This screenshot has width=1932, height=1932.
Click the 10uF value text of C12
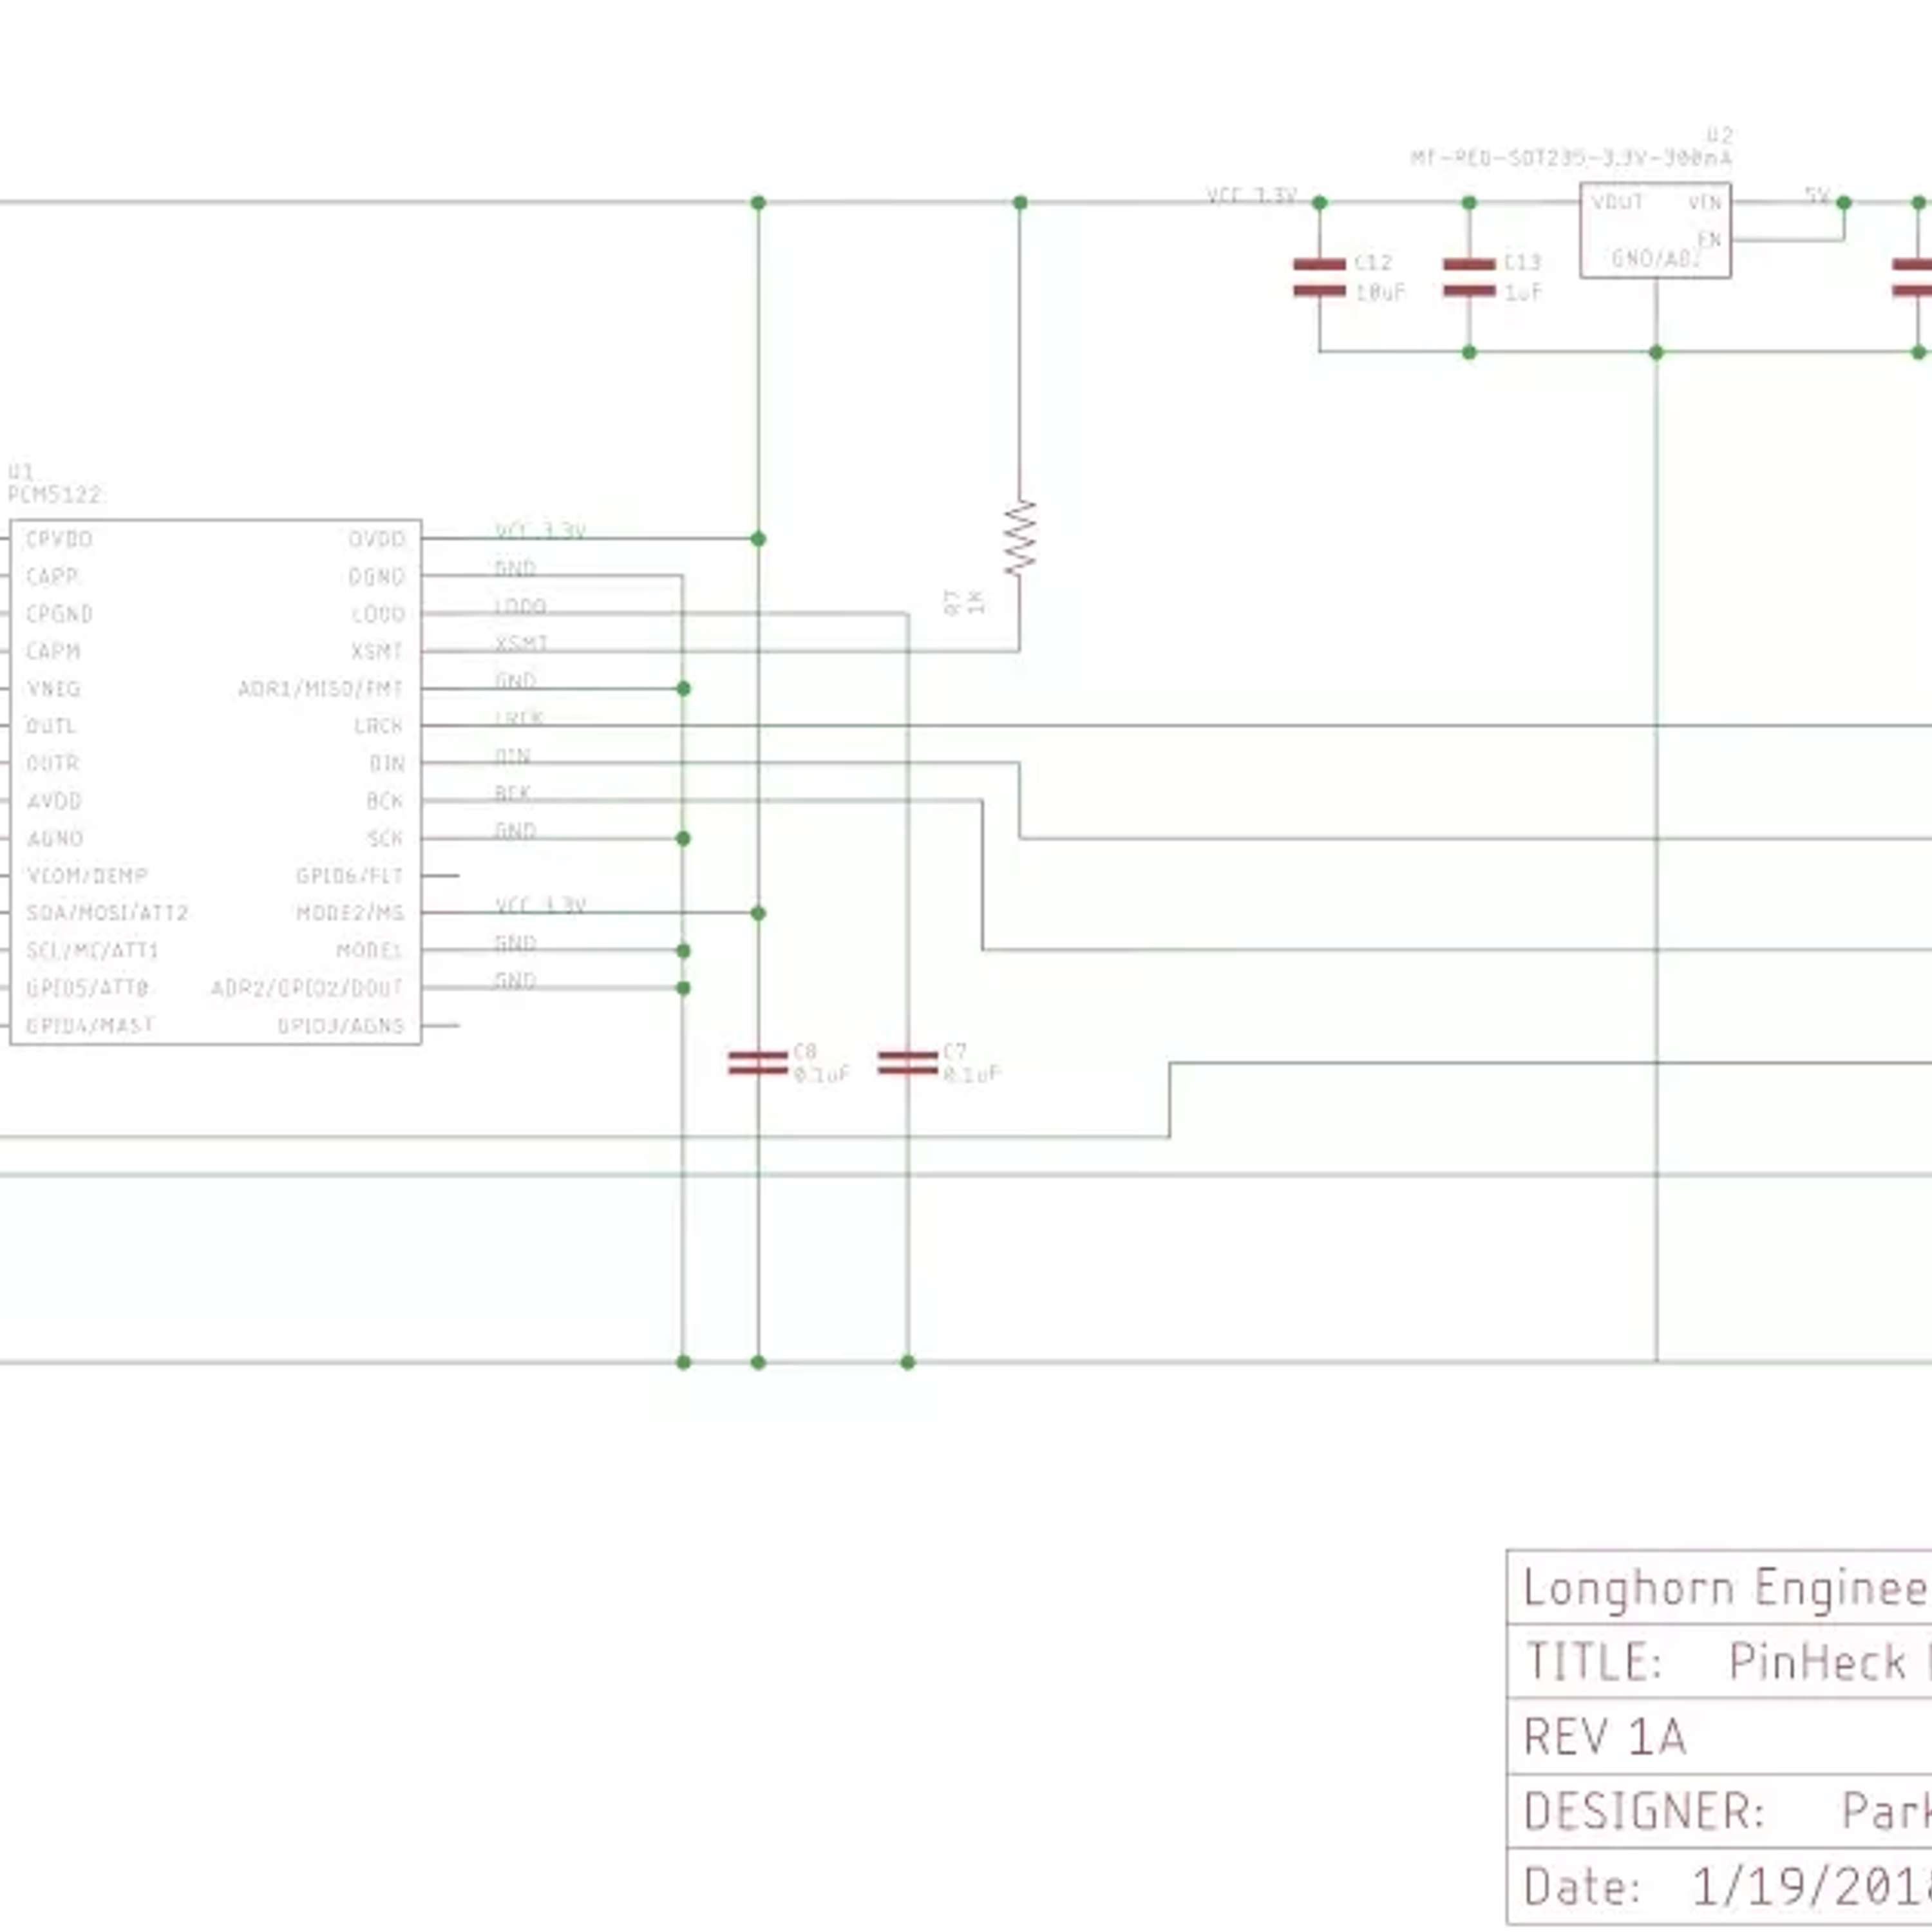(1380, 292)
